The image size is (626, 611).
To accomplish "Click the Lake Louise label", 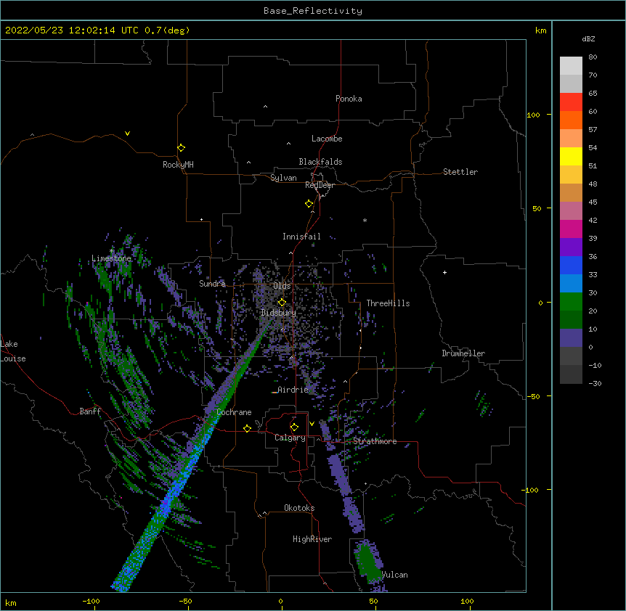I will [13, 351].
